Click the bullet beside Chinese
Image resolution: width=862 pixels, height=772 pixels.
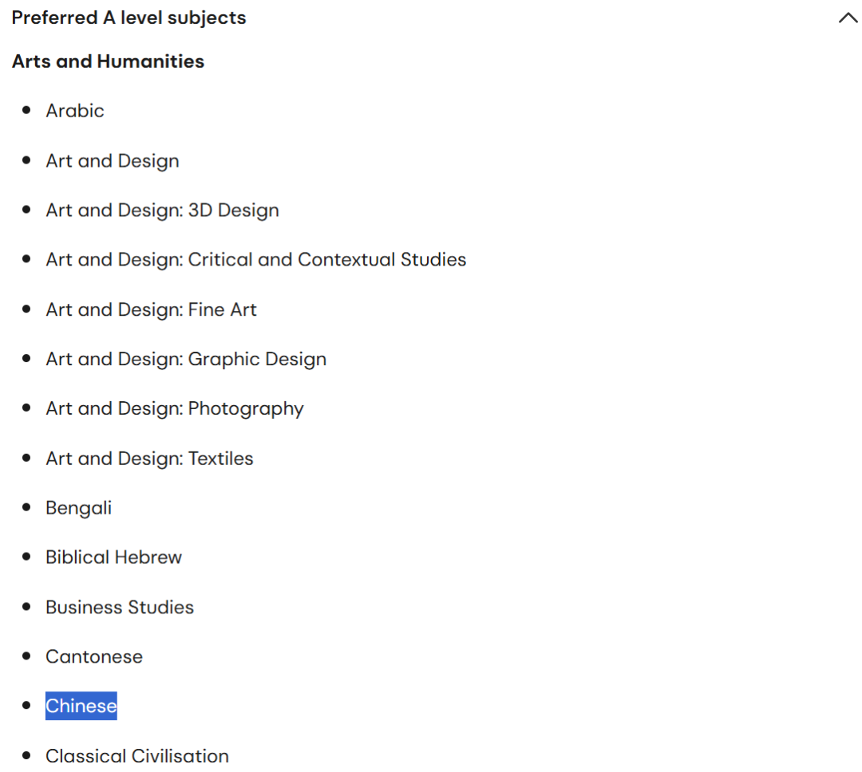click(x=26, y=706)
